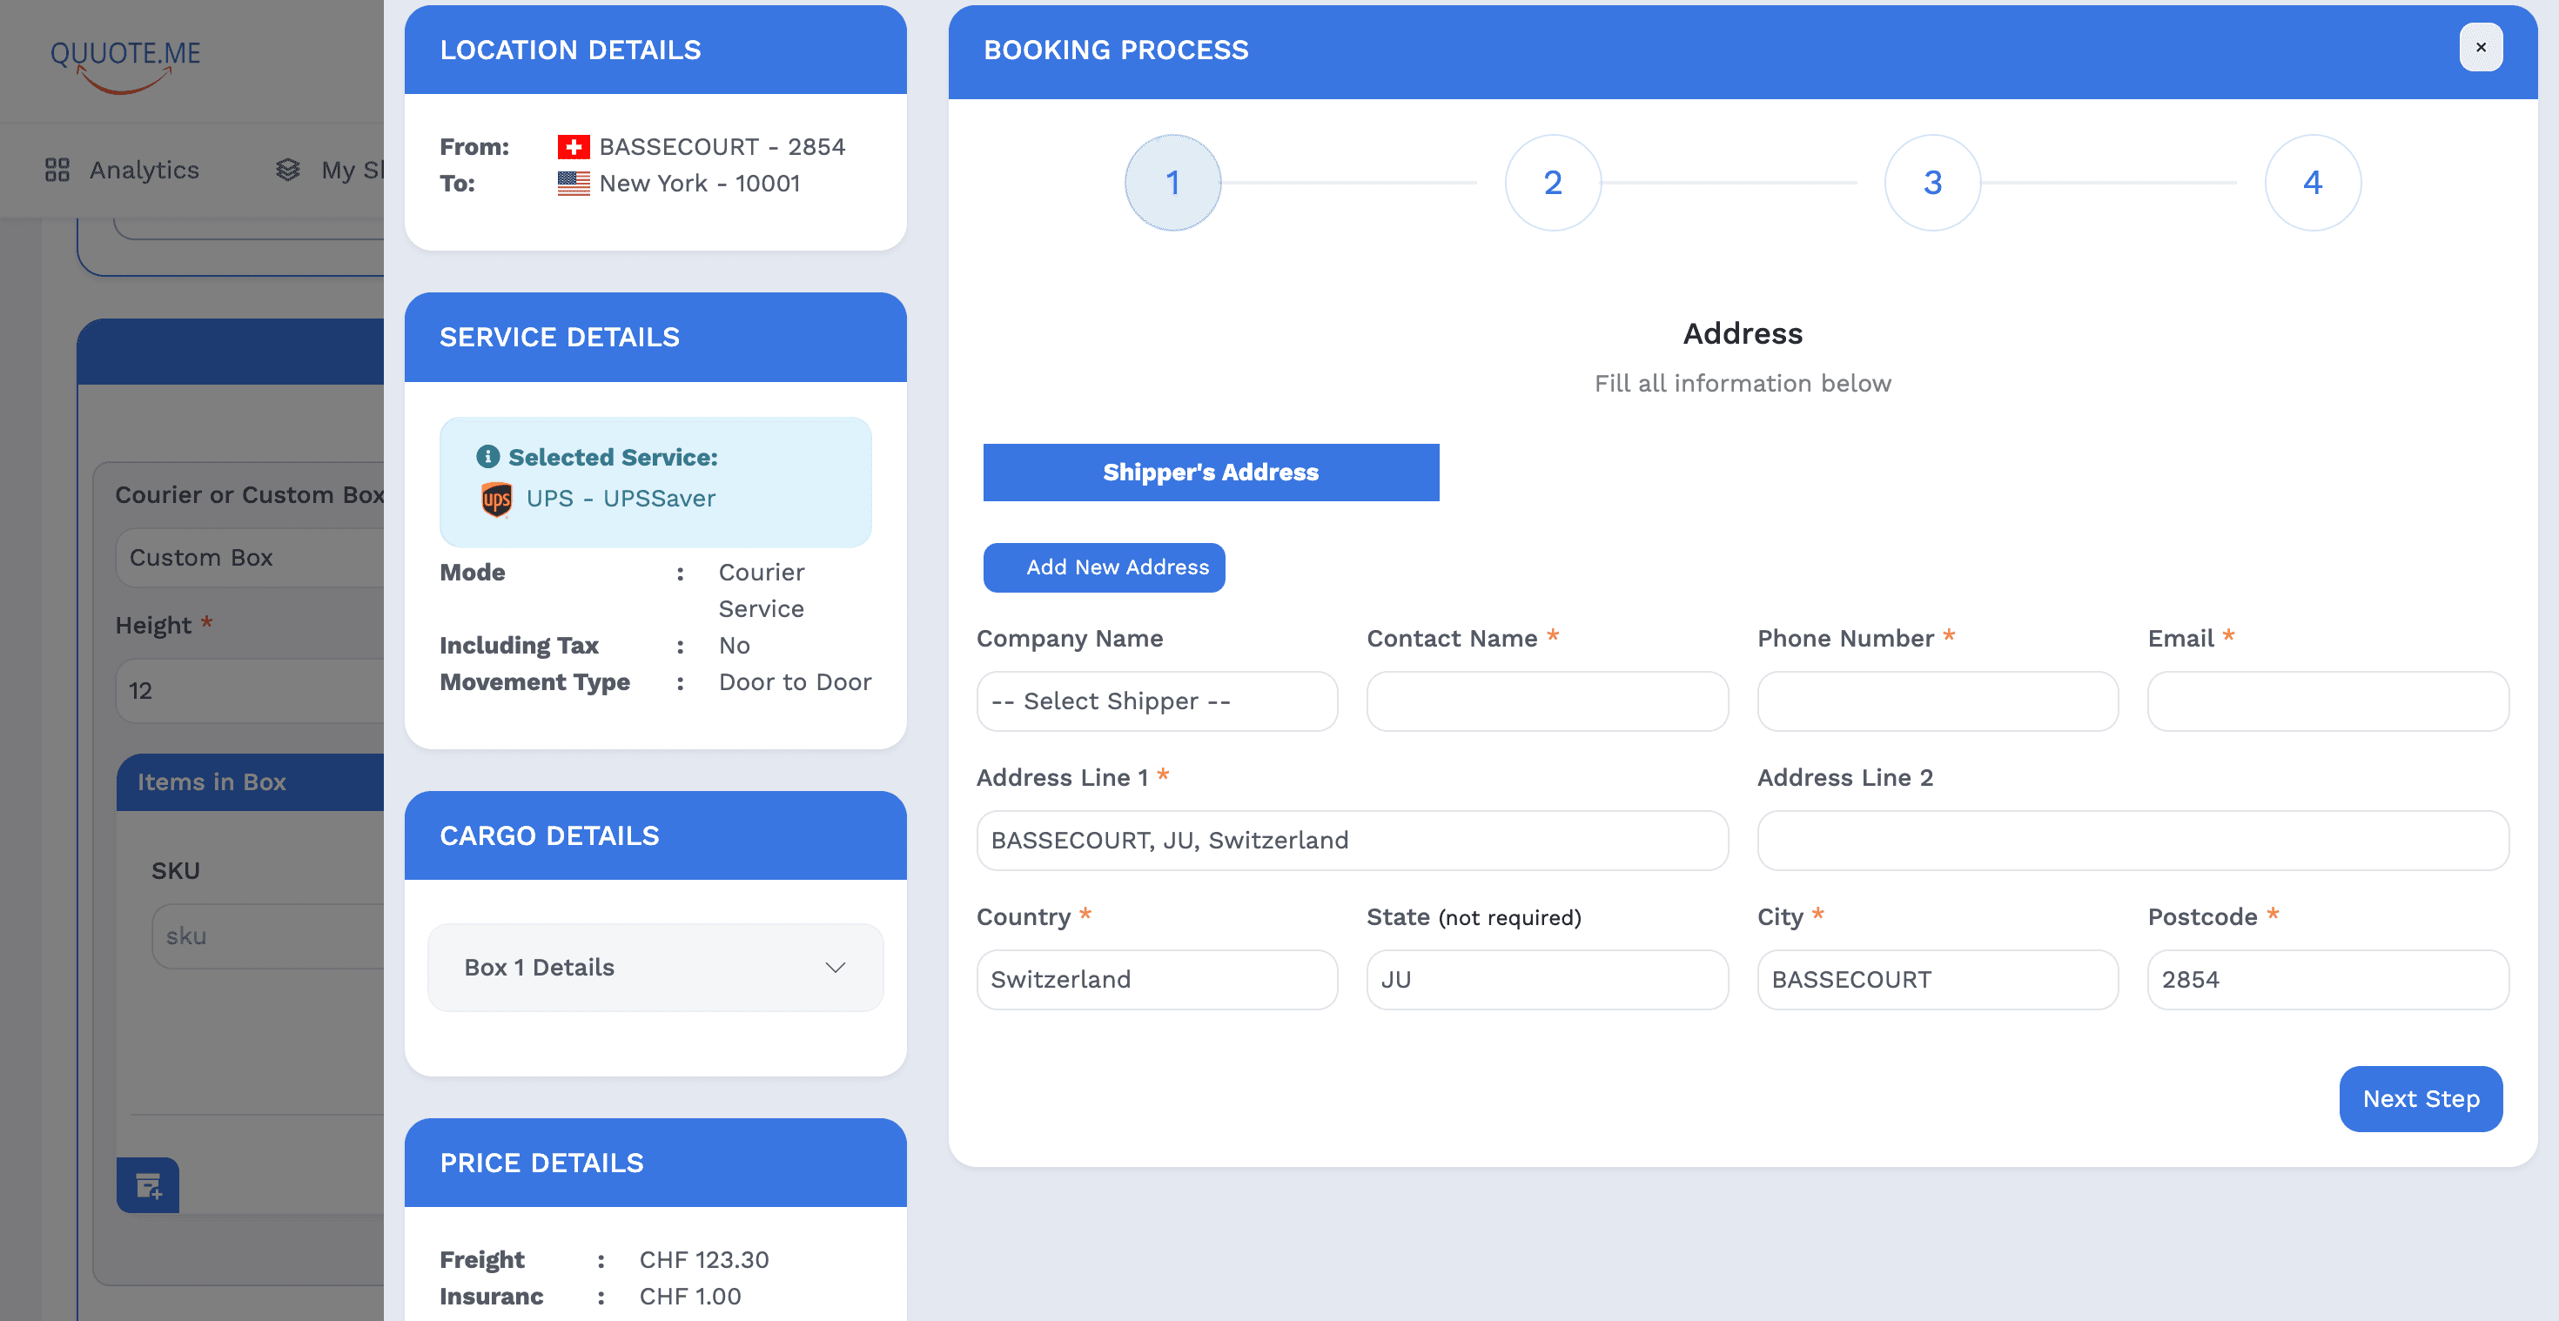Close the Booking Process panel
Viewport: 2559px width, 1321px height.
[2481, 47]
